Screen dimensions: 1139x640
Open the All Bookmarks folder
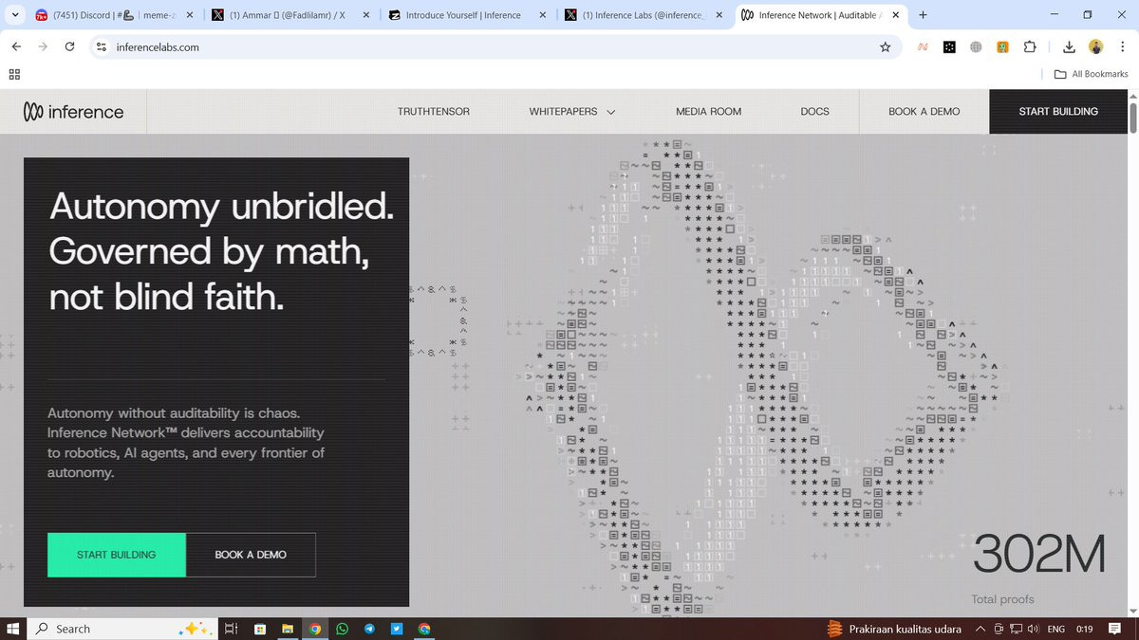(x=1091, y=74)
